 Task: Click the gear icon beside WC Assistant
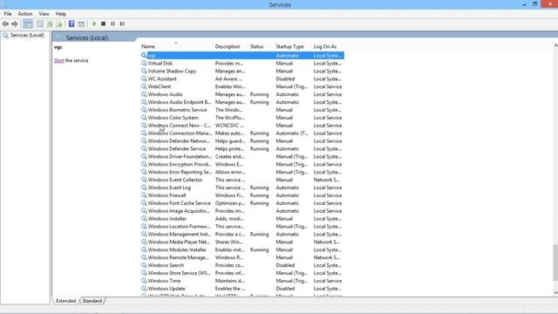[x=144, y=78]
